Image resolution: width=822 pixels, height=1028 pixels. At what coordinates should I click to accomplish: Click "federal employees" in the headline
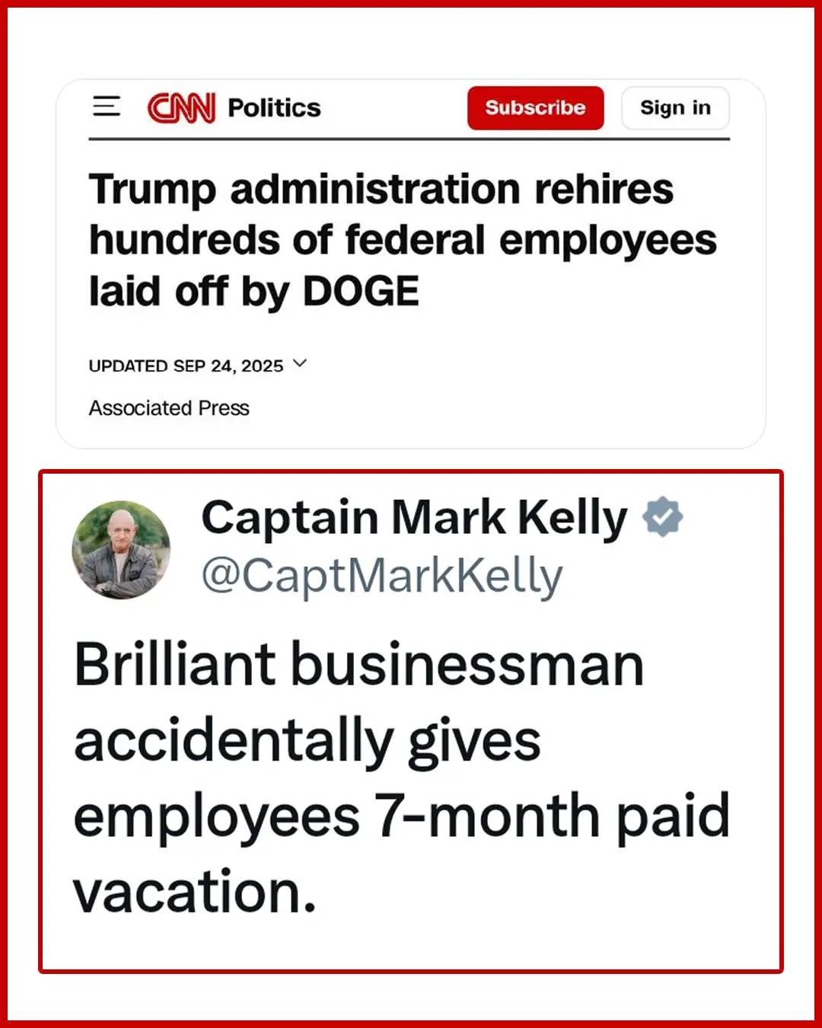click(530, 241)
